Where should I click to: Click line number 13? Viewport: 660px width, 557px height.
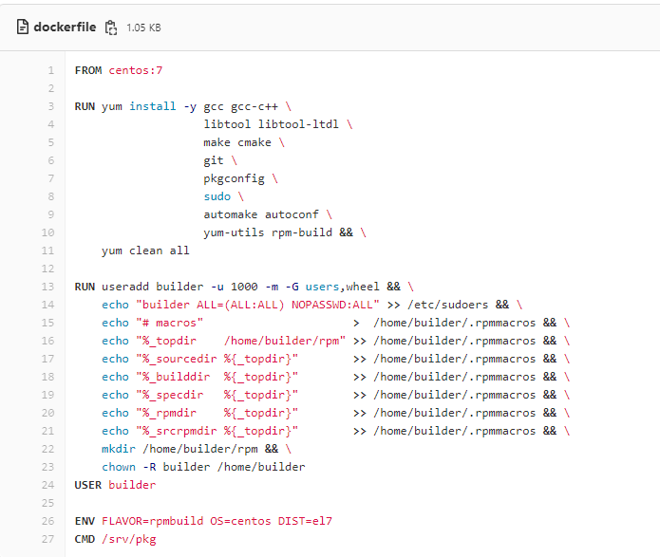coord(48,287)
